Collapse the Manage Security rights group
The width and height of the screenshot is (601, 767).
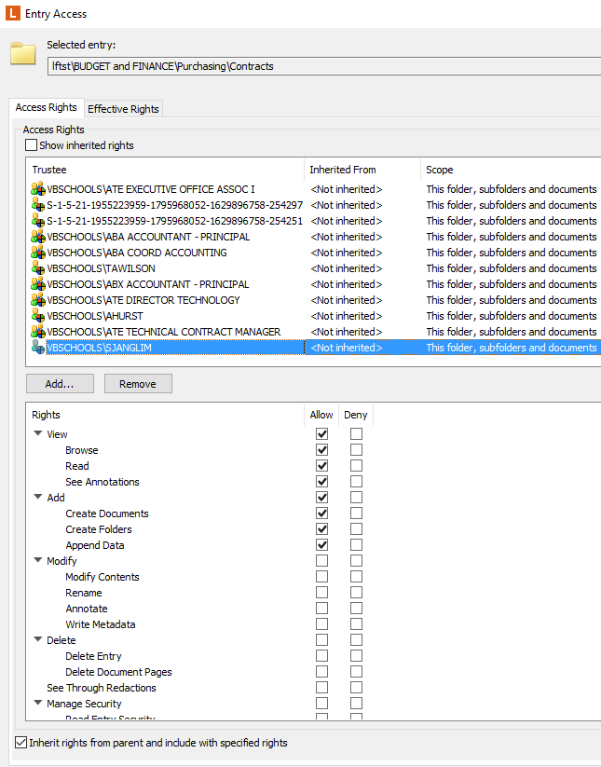click(37, 703)
